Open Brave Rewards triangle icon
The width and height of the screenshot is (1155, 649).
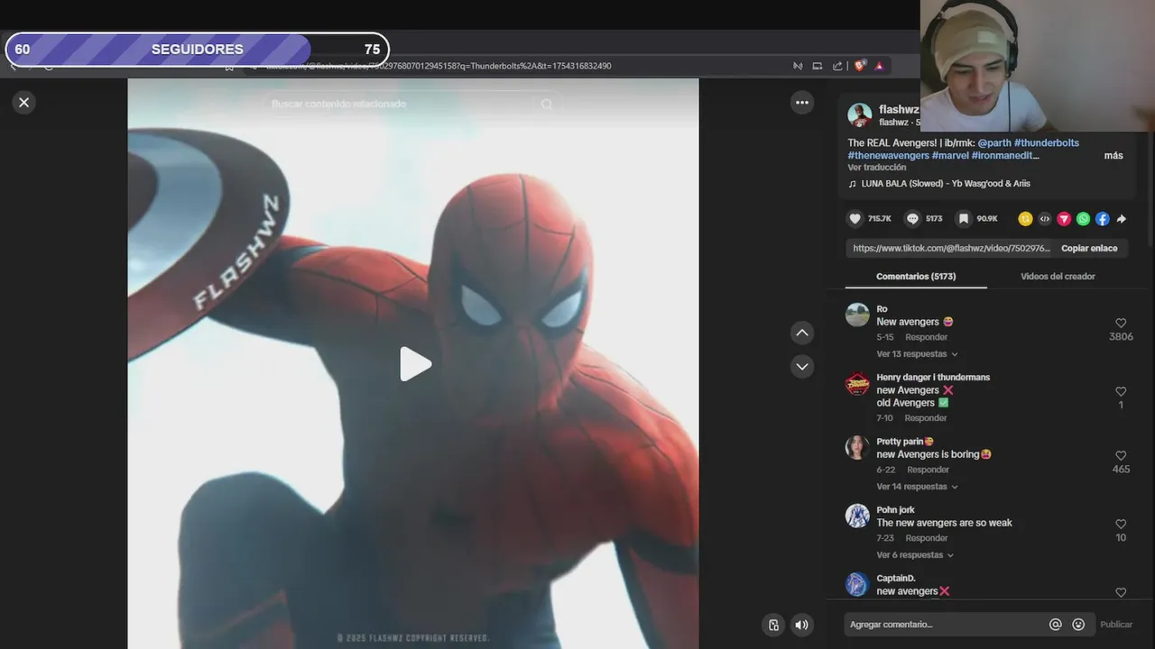click(x=879, y=66)
